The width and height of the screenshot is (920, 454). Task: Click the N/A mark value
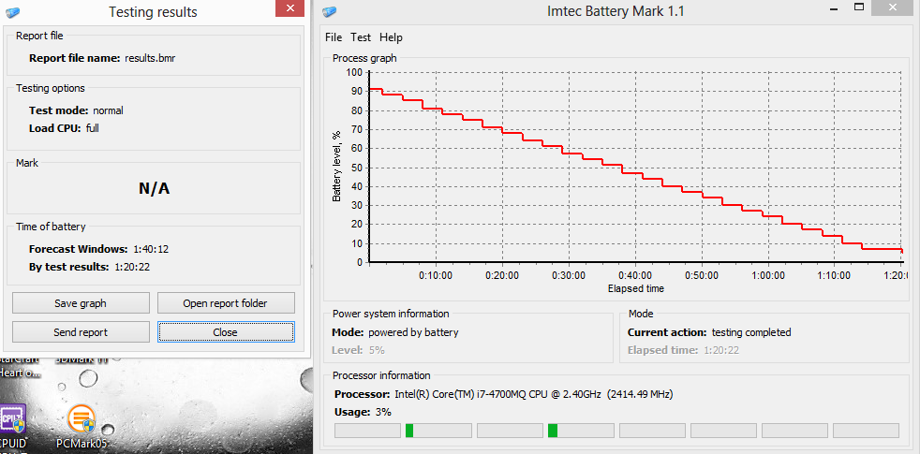click(155, 188)
